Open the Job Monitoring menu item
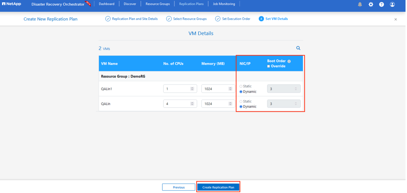This screenshot has width=407, height=193. 224,4
